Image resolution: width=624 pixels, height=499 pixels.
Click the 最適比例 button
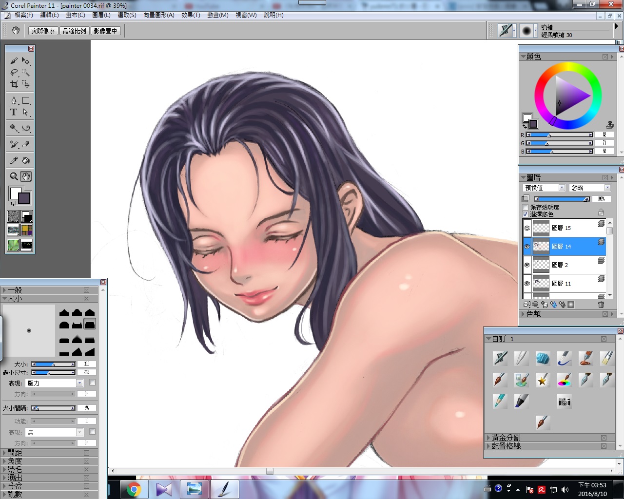coord(75,31)
